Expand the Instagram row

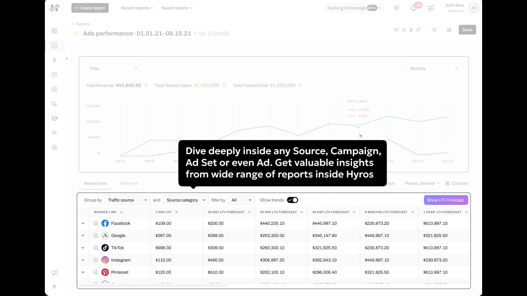[83, 260]
